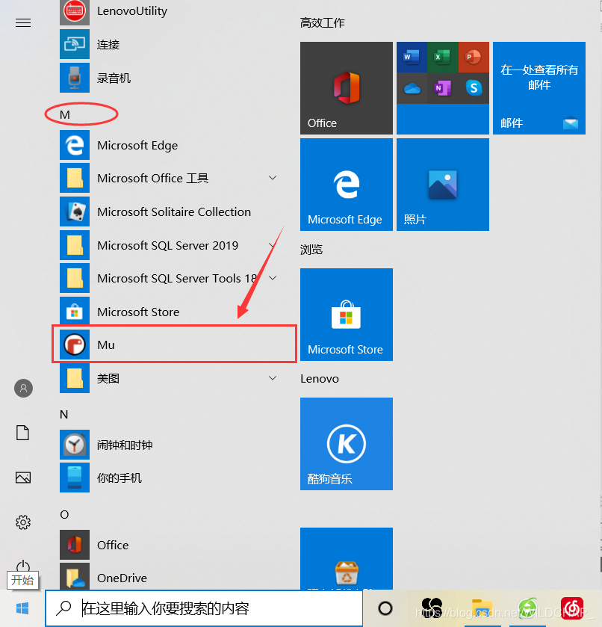The image size is (602, 627).
Task: Click the N letter group header
Action: 64,414
